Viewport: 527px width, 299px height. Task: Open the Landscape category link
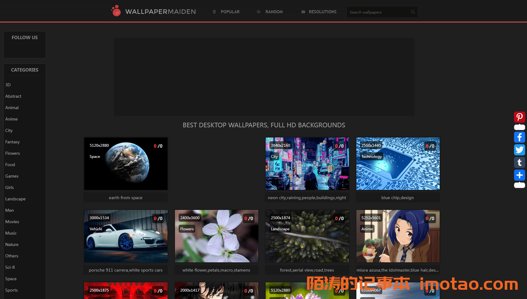[15, 199]
